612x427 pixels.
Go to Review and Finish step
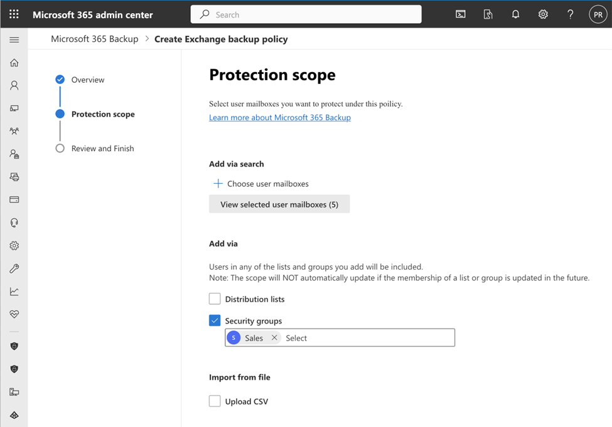point(103,148)
